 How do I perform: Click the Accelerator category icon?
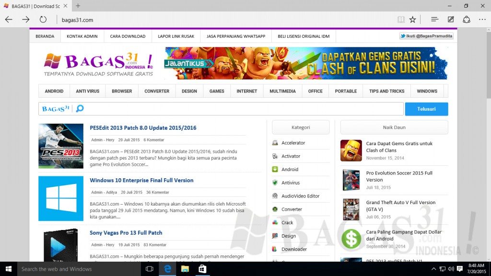coord(275,143)
